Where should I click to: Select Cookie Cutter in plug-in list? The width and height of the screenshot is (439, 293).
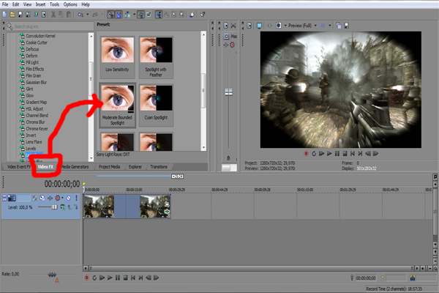[37, 42]
